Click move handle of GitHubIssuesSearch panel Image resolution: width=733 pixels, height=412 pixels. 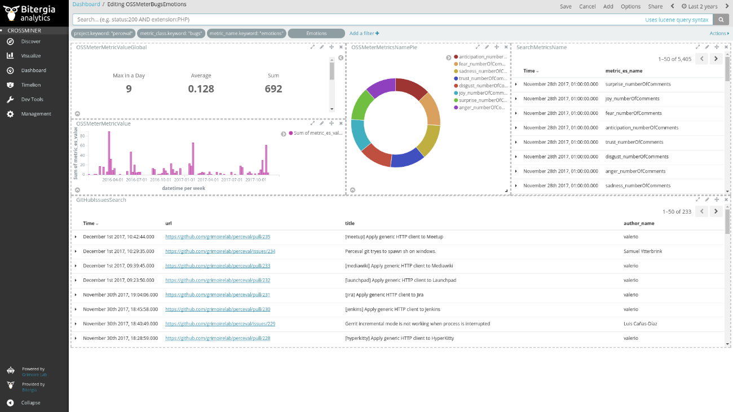click(x=717, y=199)
